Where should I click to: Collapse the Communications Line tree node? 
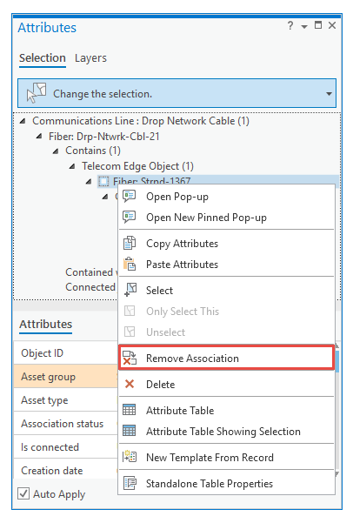[x=23, y=121]
